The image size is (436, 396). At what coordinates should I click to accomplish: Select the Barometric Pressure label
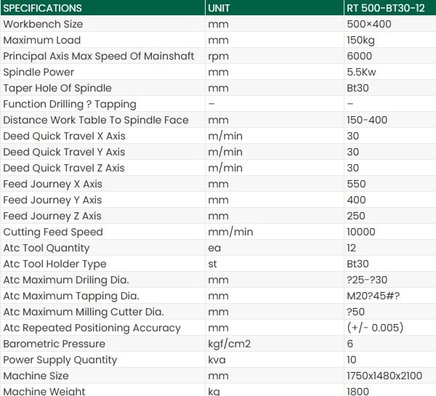(54, 344)
